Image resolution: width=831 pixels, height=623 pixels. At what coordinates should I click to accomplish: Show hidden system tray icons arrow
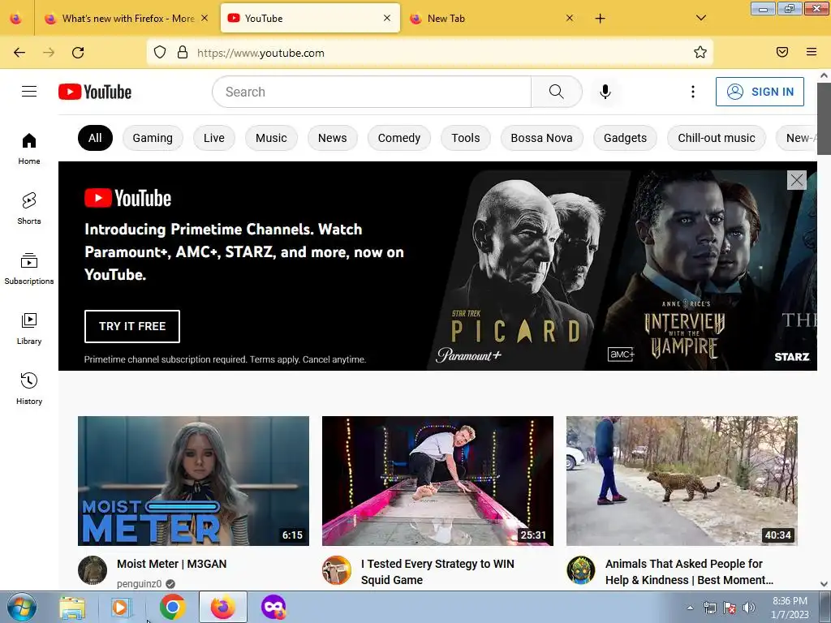click(690, 608)
